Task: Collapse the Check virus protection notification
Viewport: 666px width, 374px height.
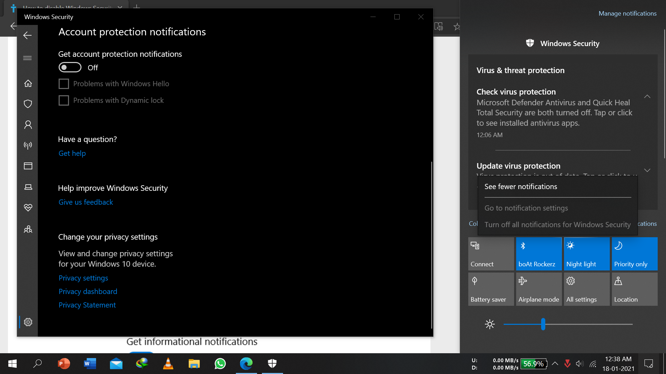Action: coord(647,97)
